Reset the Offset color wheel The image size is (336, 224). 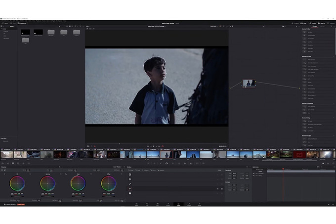[122, 174]
